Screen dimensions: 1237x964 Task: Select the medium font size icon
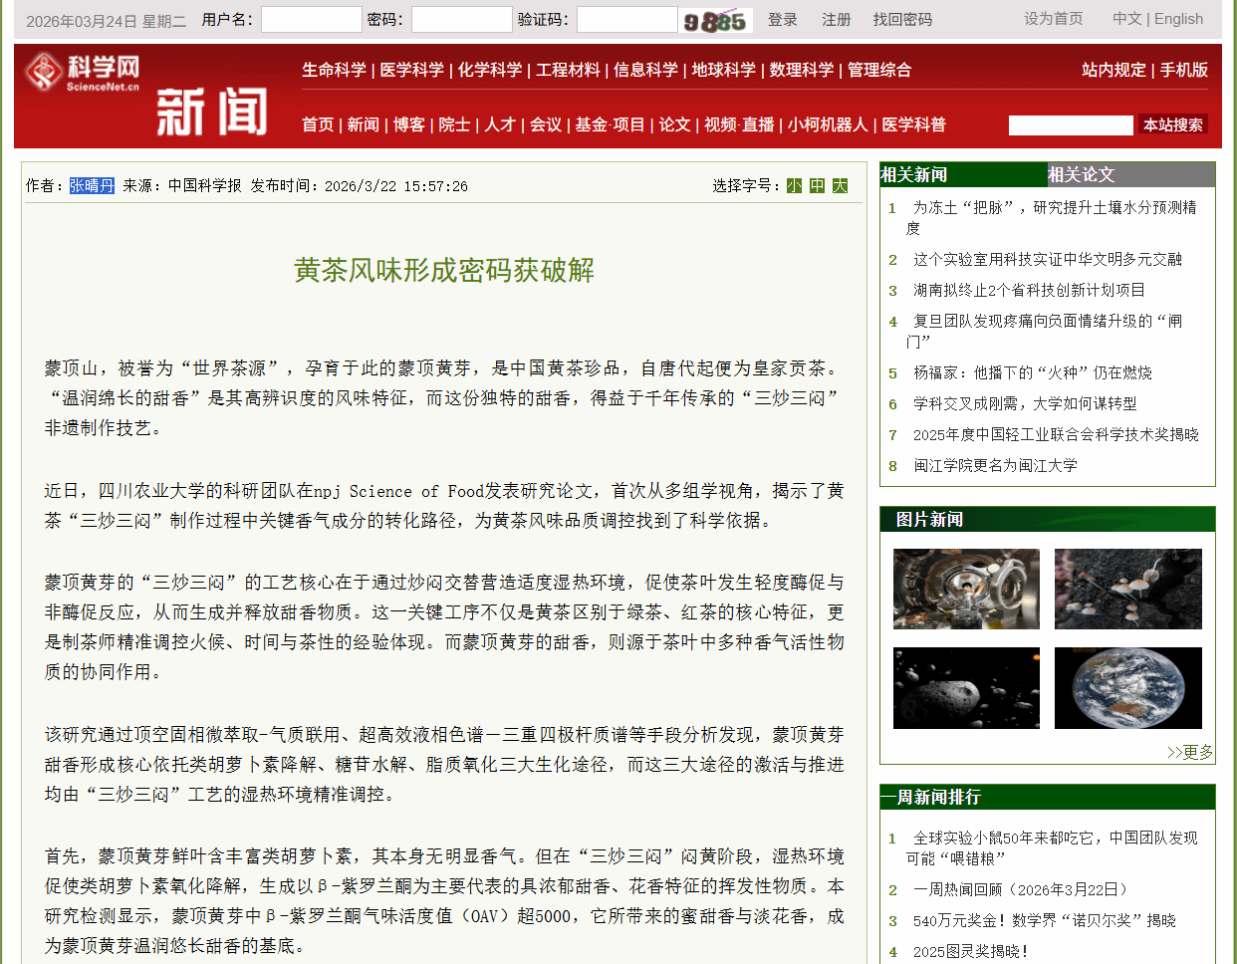pos(817,185)
